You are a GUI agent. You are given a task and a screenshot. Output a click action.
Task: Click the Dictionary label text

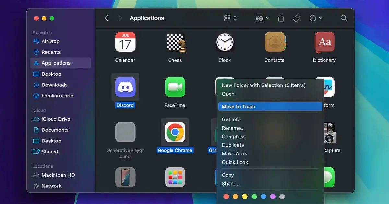coord(324,60)
